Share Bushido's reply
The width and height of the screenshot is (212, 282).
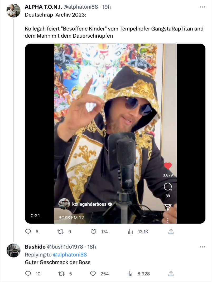pyautogui.click(x=171, y=274)
